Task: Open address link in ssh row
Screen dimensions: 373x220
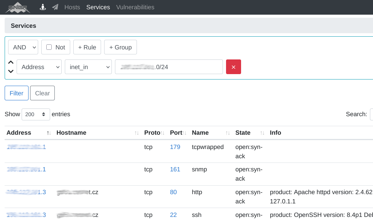Action: point(26,215)
